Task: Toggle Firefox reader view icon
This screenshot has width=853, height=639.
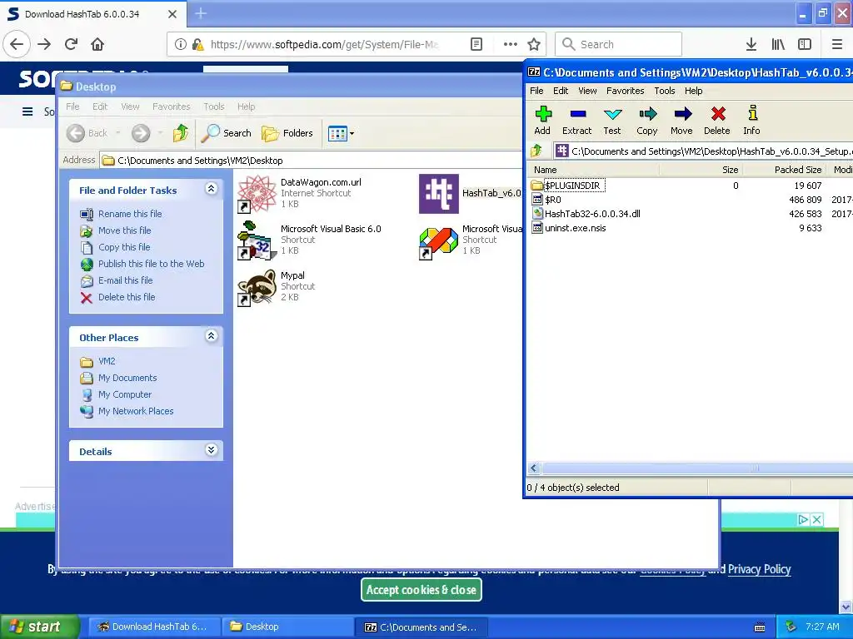Action: pyautogui.click(x=476, y=44)
